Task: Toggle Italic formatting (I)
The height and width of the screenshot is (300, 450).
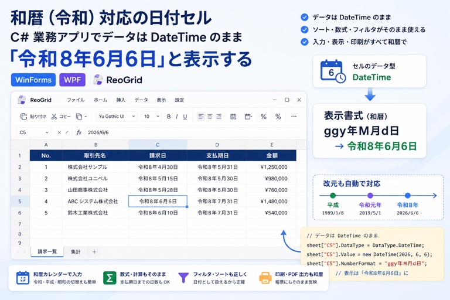Action: pos(177,116)
